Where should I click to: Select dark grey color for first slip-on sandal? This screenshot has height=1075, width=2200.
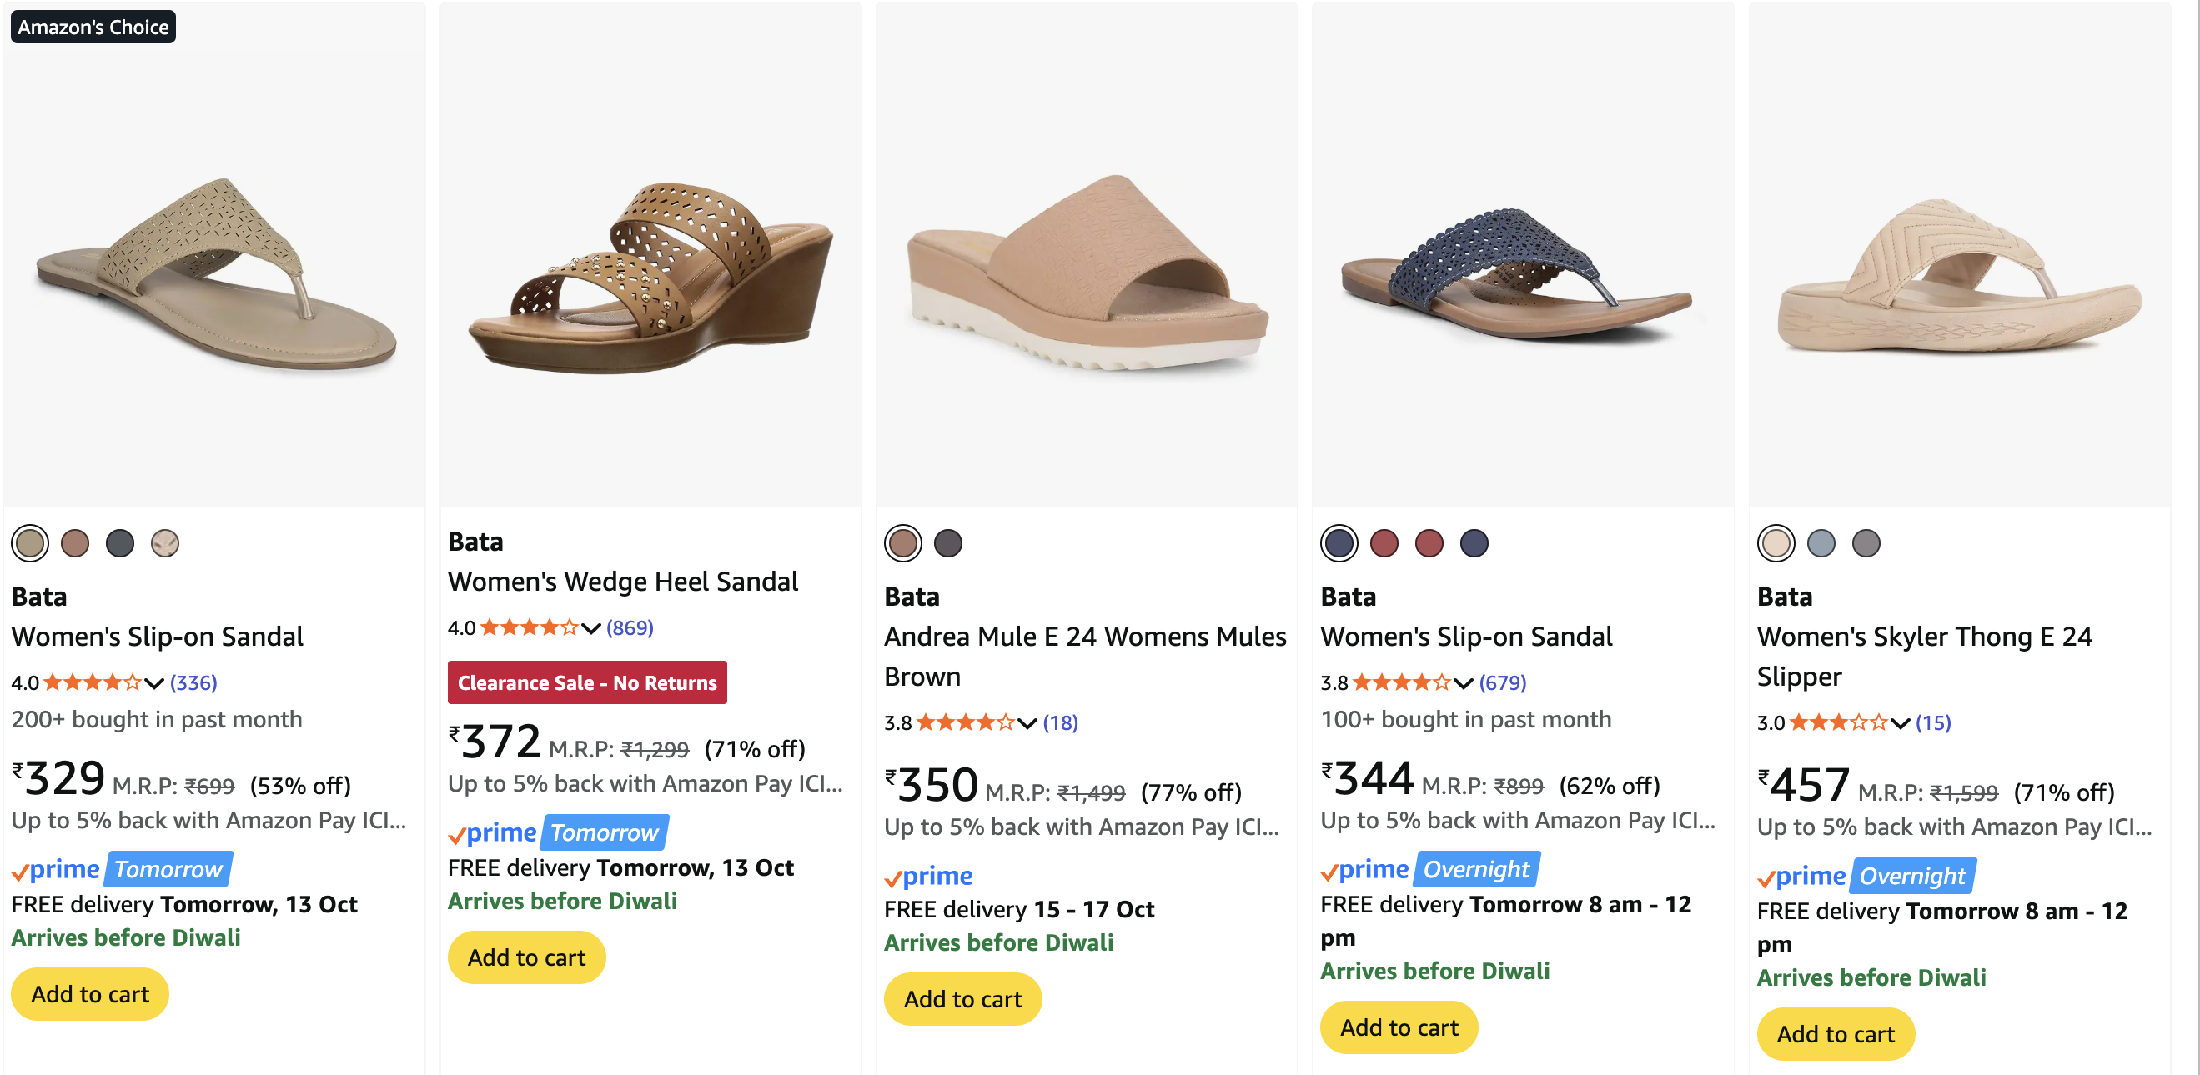click(120, 543)
